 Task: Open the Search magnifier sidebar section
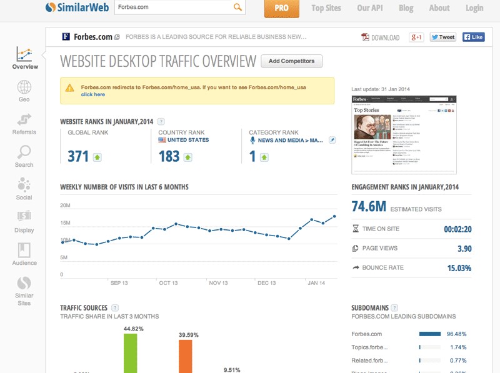pos(24,152)
